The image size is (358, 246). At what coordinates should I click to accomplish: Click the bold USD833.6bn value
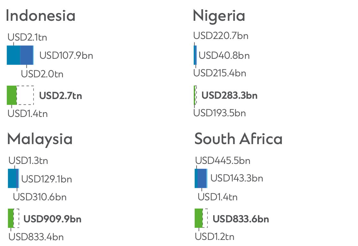[x=241, y=219]
